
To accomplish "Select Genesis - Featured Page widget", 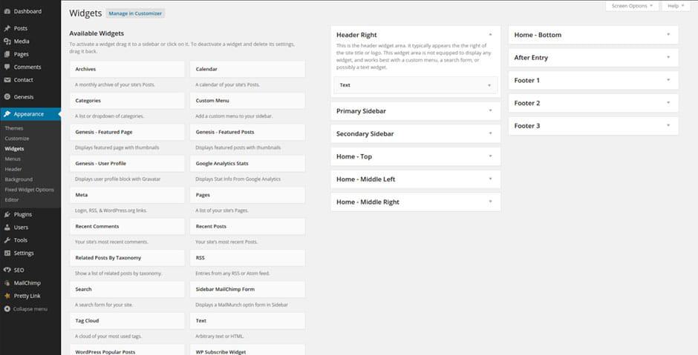I will (x=127, y=133).
